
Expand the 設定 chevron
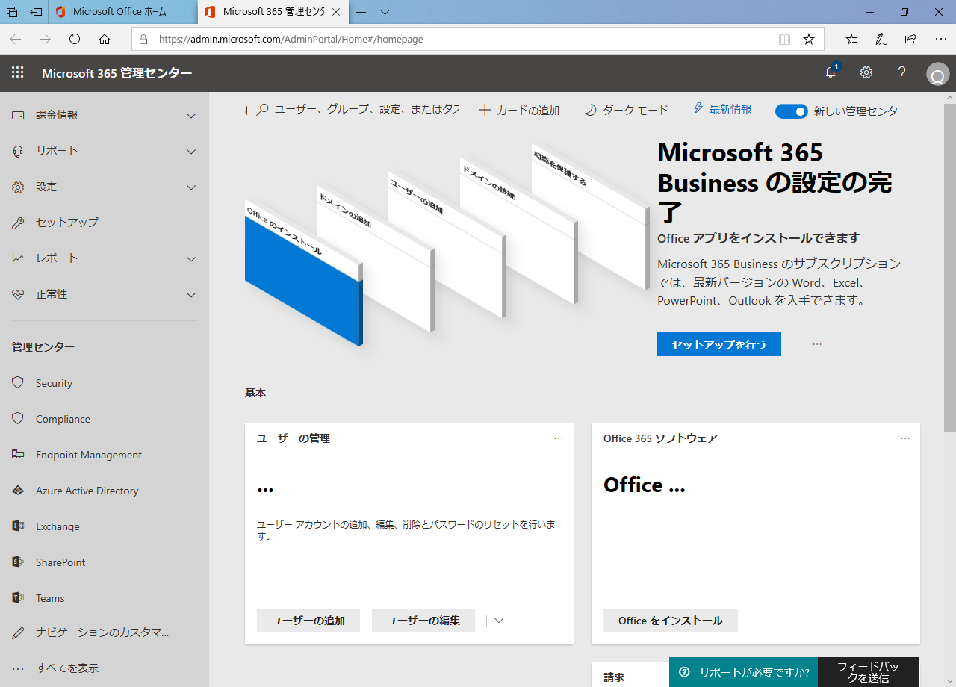click(x=191, y=187)
